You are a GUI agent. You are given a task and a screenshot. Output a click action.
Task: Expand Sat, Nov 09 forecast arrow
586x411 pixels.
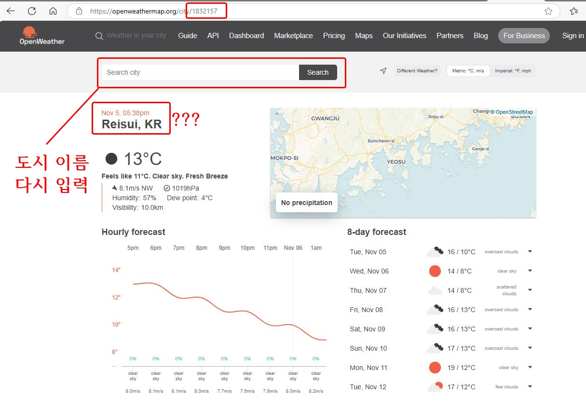pyautogui.click(x=530, y=329)
